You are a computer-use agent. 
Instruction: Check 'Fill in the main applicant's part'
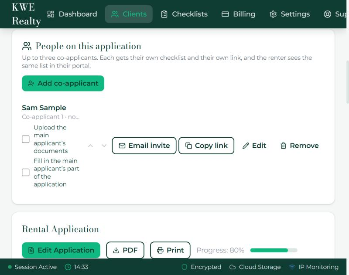pyautogui.click(x=26, y=172)
